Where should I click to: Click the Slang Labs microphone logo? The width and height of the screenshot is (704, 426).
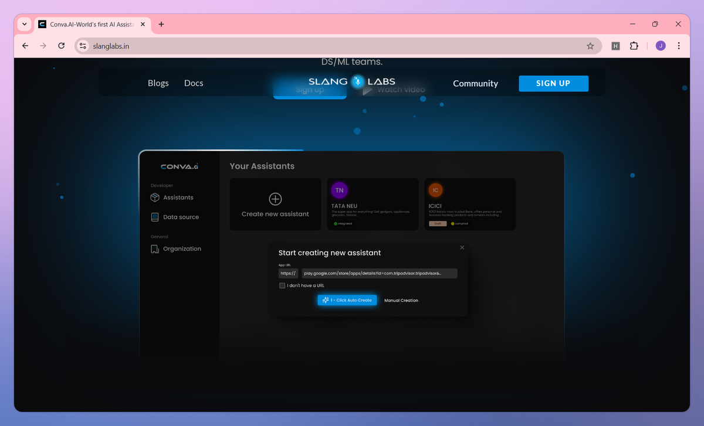(x=357, y=82)
